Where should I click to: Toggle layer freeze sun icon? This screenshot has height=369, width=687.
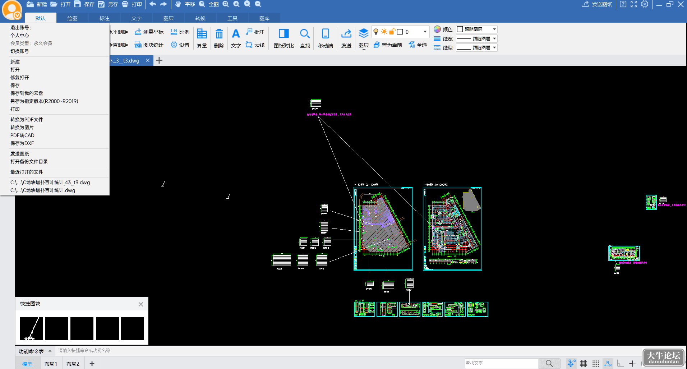[384, 32]
